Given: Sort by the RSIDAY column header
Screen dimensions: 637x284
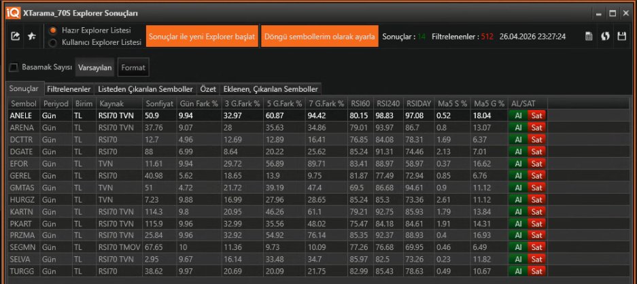Looking at the screenshot, I should [417, 103].
